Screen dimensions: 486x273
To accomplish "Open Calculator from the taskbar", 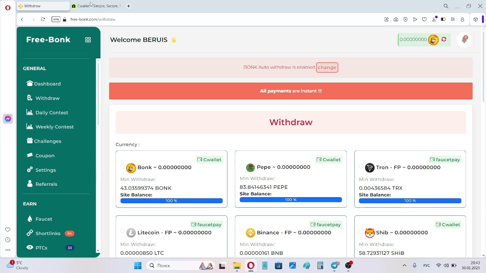I will point(320,266).
